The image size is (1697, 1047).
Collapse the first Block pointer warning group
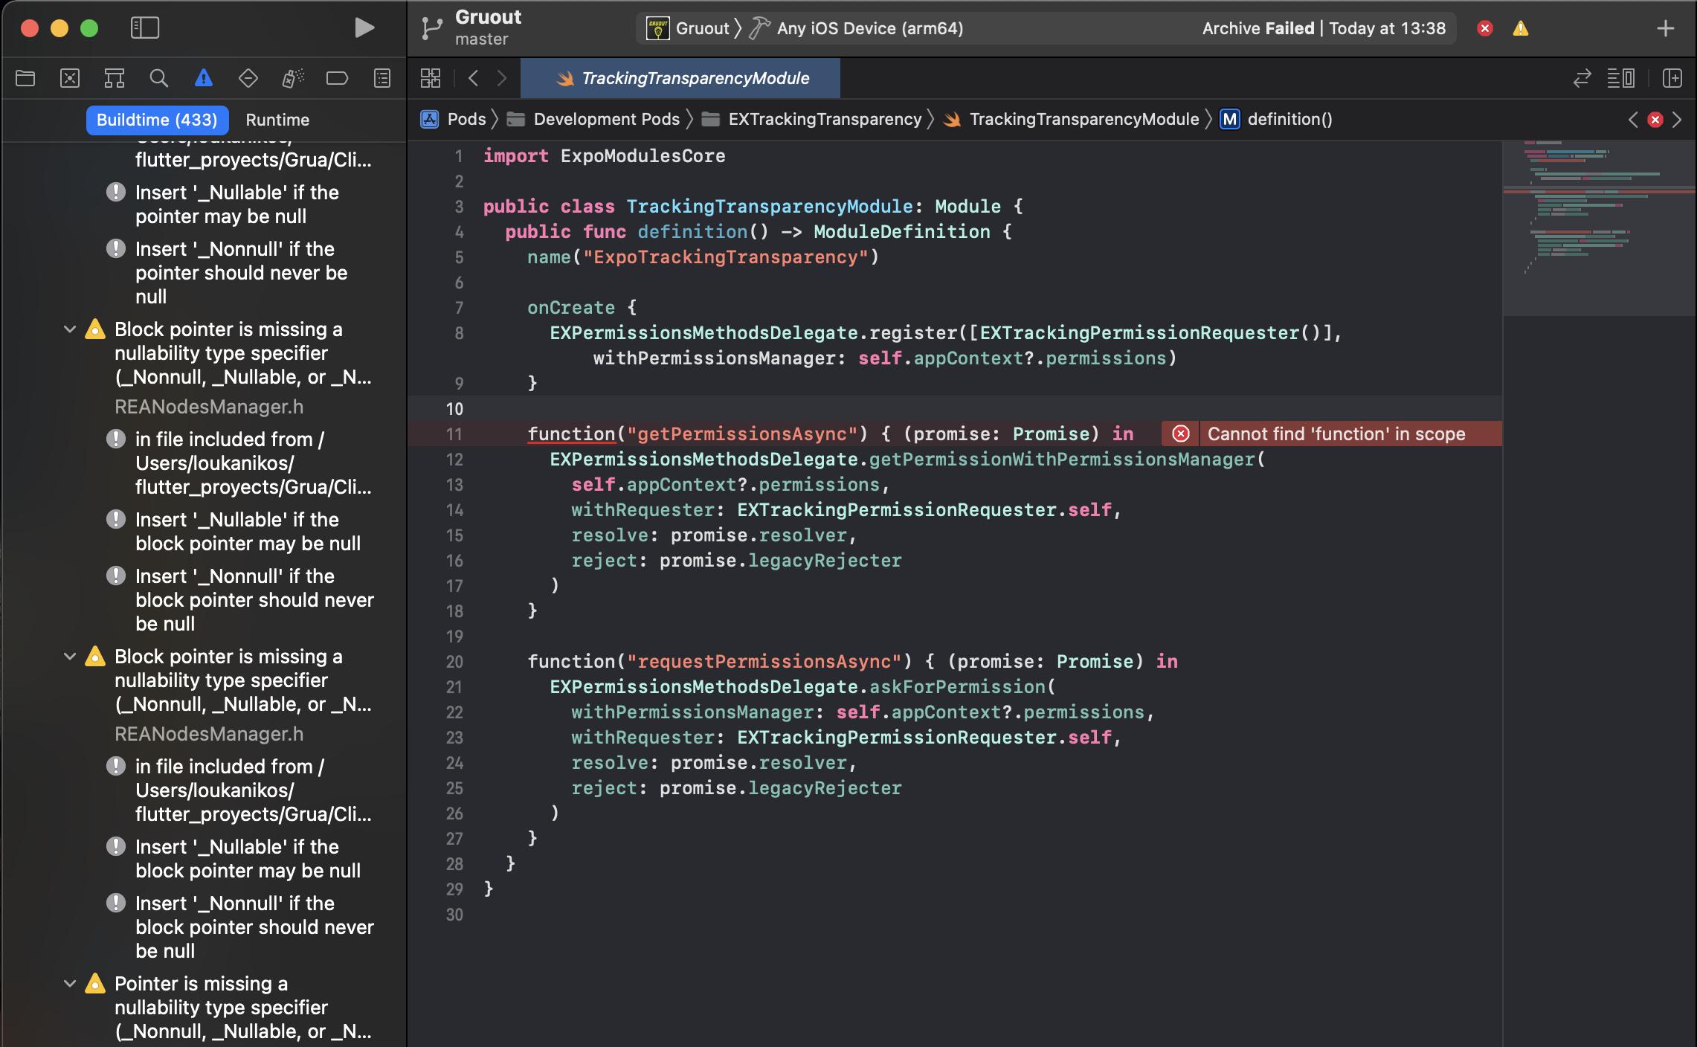click(70, 329)
